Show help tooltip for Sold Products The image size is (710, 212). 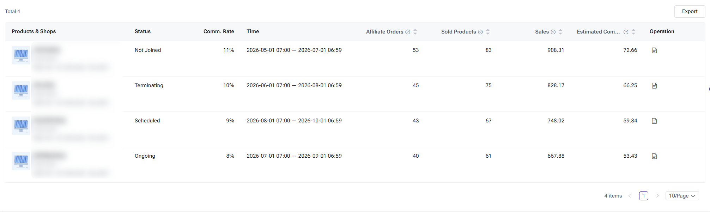480,32
